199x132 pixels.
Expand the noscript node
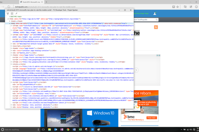[11, 46]
